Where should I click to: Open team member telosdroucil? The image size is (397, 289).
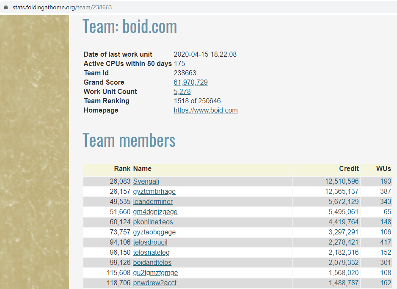point(150,242)
